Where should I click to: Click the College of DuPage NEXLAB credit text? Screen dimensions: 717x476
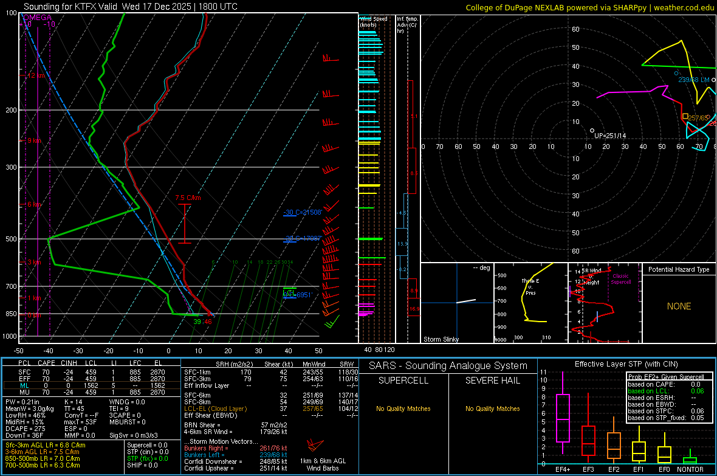click(x=589, y=7)
